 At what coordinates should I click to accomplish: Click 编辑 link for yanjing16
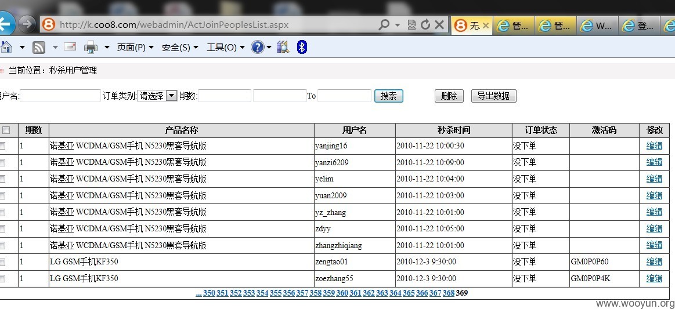tap(654, 146)
